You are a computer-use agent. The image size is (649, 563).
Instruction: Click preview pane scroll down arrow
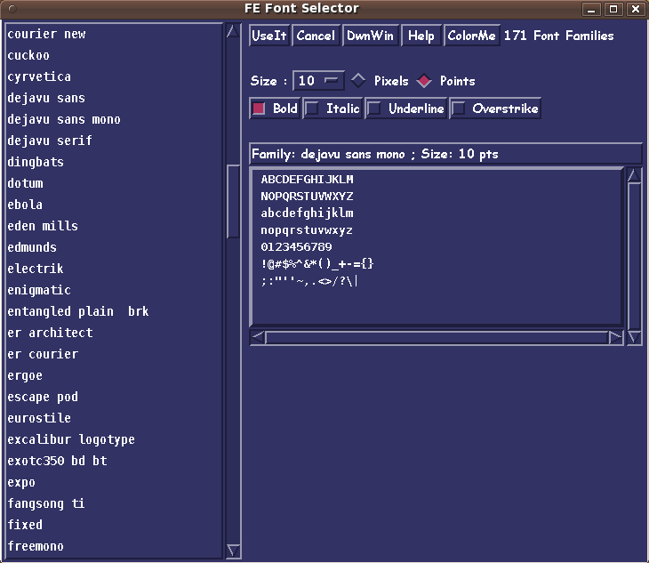(x=634, y=337)
